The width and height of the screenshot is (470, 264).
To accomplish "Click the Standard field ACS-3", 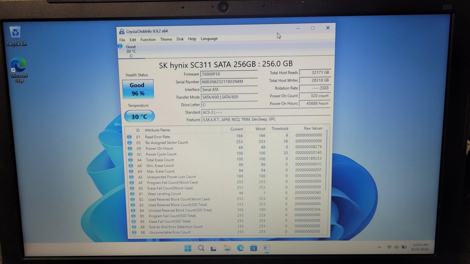I will coord(266,112).
